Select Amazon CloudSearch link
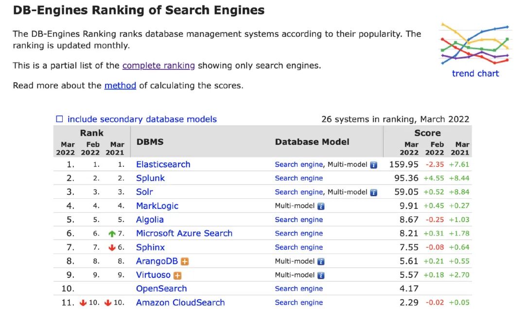525x309 pixels. [x=180, y=303]
